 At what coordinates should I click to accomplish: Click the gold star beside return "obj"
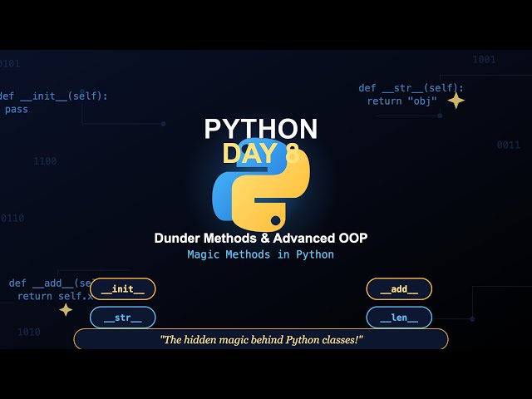coord(456,101)
